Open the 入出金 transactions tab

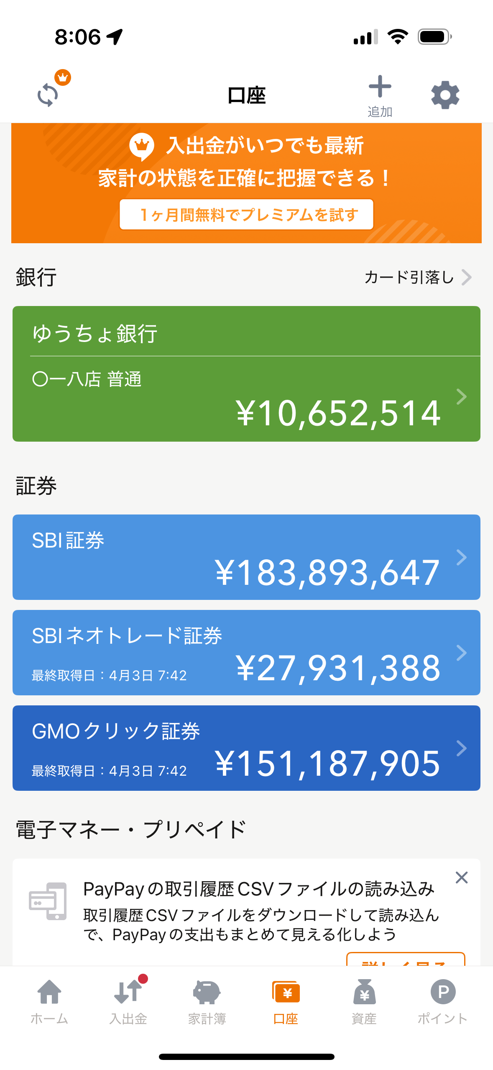pyautogui.click(x=128, y=1001)
